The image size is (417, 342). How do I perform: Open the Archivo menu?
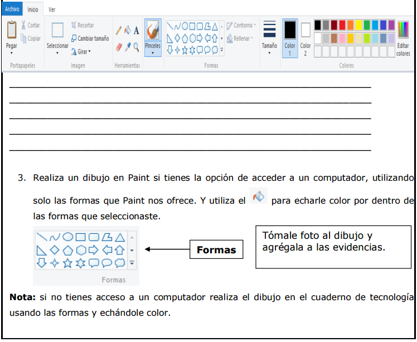tap(12, 9)
